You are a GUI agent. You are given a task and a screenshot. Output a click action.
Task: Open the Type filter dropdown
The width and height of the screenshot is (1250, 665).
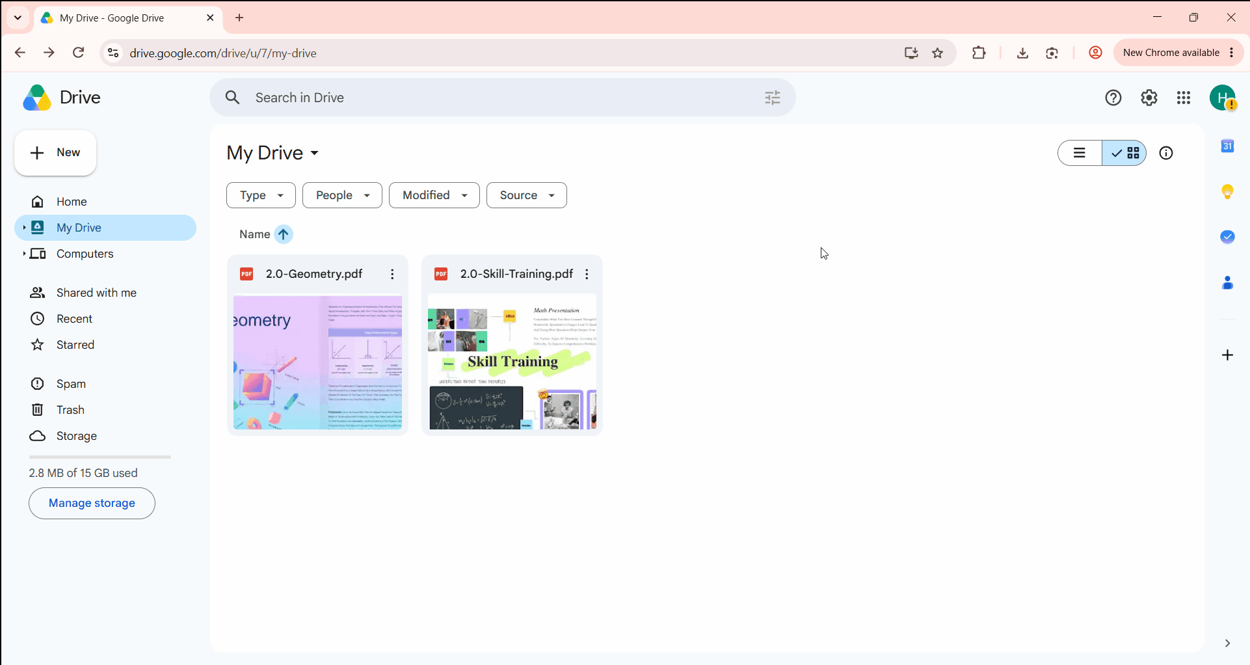click(261, 195)
